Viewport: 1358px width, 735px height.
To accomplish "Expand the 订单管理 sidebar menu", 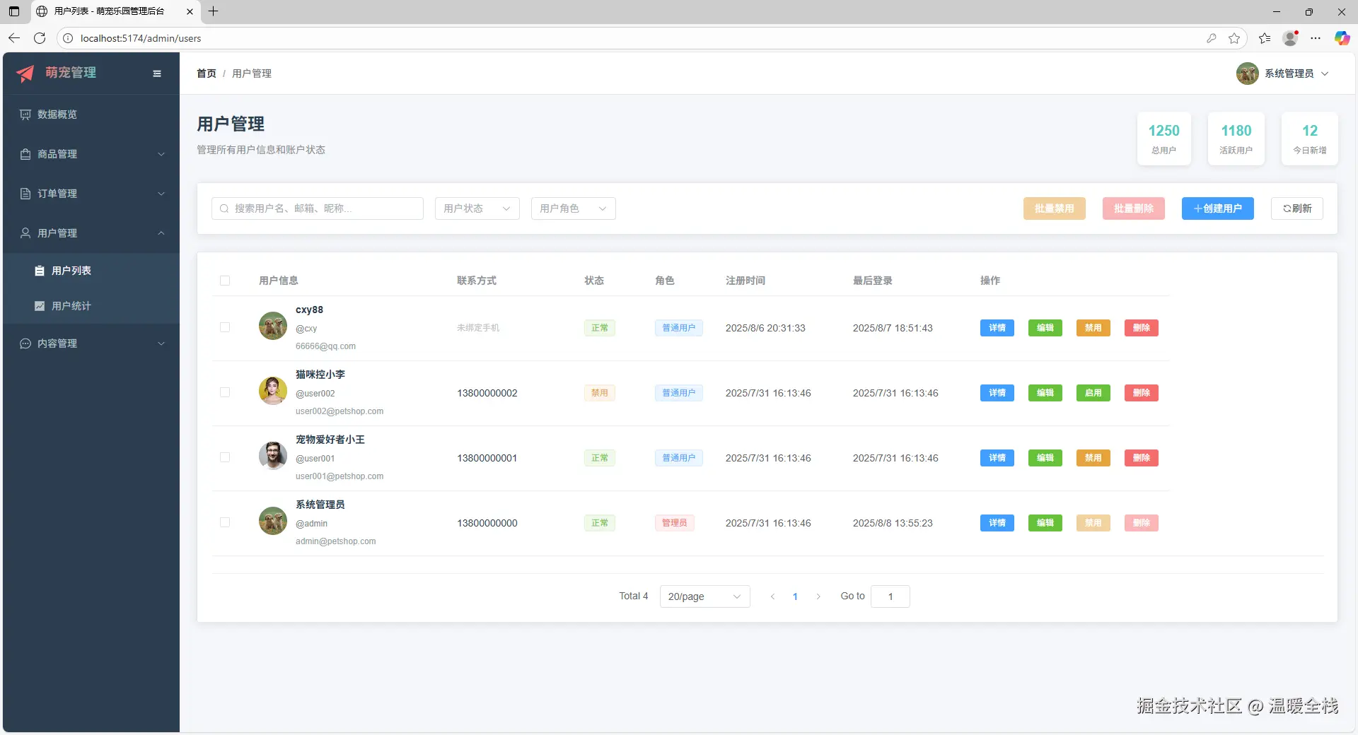I will (x=91, y=194).
